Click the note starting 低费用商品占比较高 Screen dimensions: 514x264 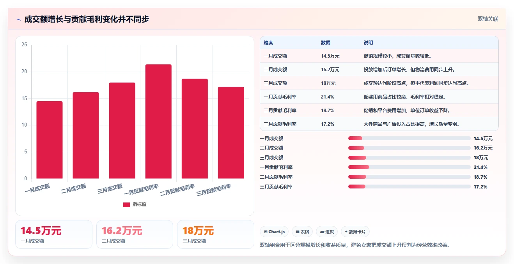tap(404, 97)
